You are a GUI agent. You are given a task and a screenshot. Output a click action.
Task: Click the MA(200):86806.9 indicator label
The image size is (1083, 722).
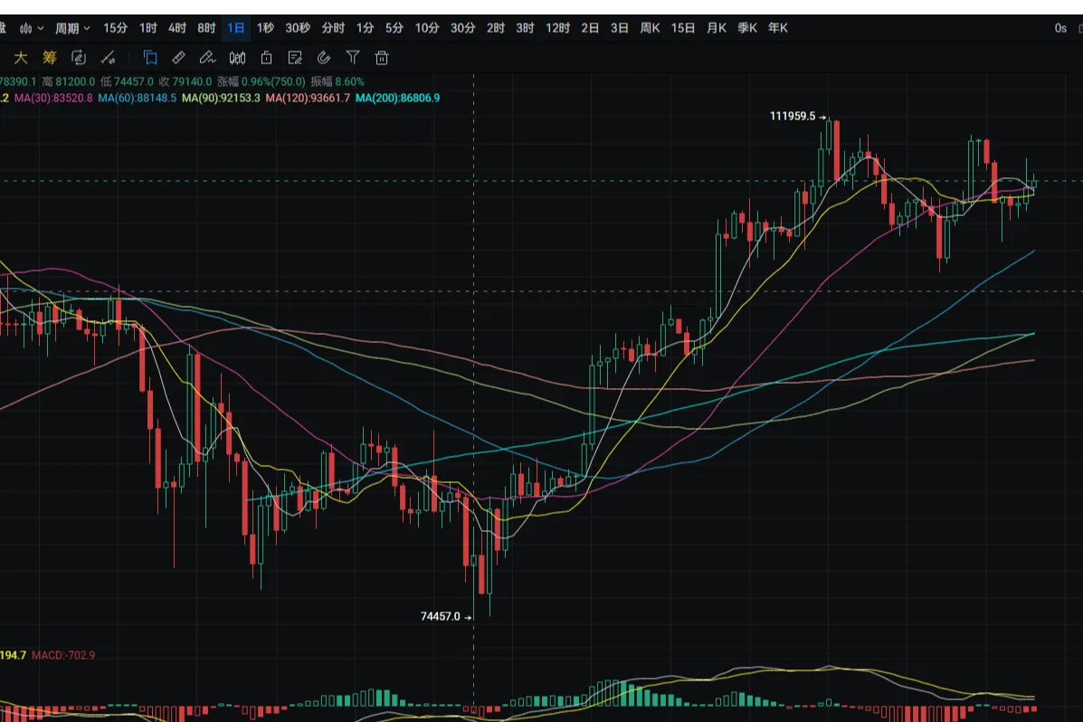pos(398,98)
